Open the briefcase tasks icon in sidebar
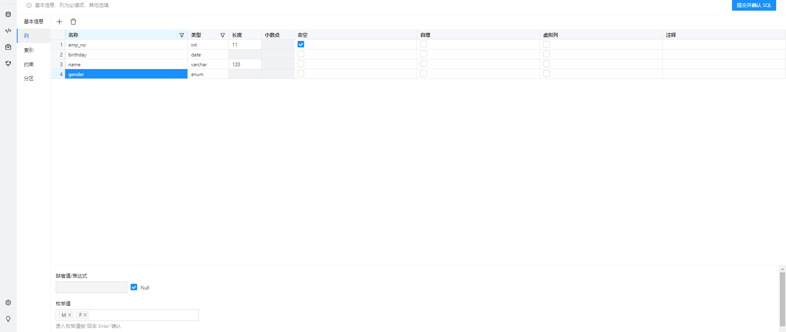This screenshot has height=332, width=786. click(x=8, y=47)
